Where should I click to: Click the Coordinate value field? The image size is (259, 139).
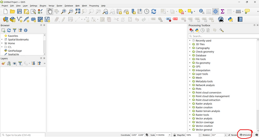tap(138, 135)
